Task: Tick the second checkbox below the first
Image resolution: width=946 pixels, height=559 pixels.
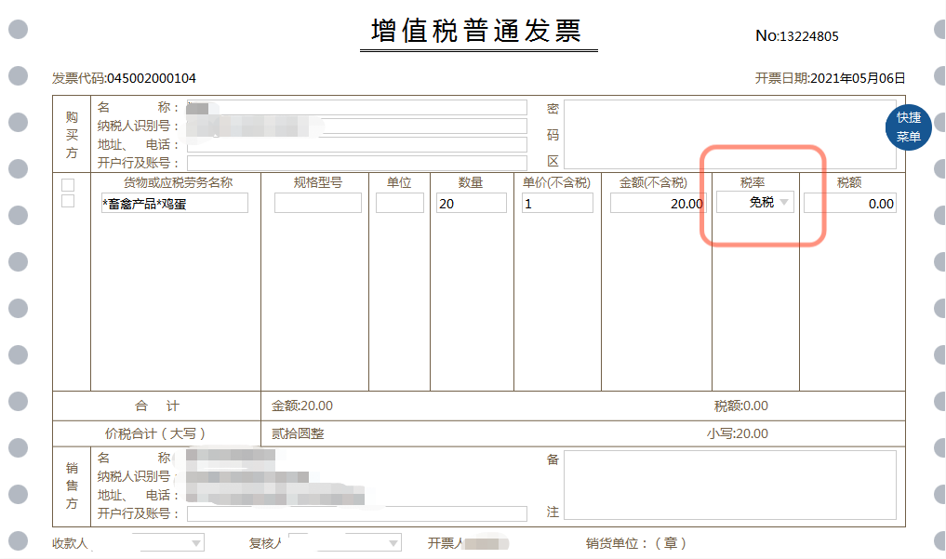Action: 68,201
